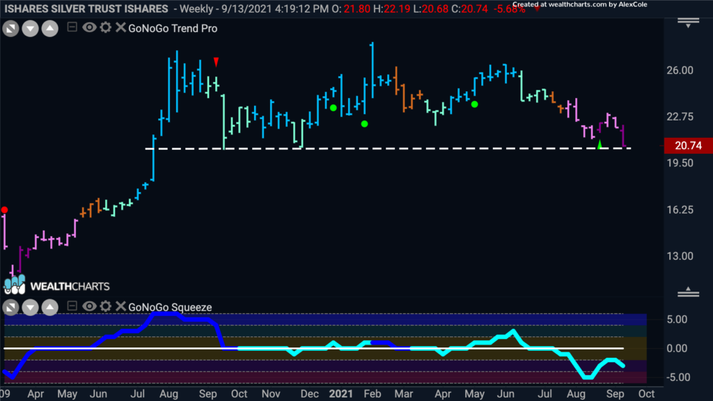Click the red 20.74 current price tag

[x=689, y=146]
